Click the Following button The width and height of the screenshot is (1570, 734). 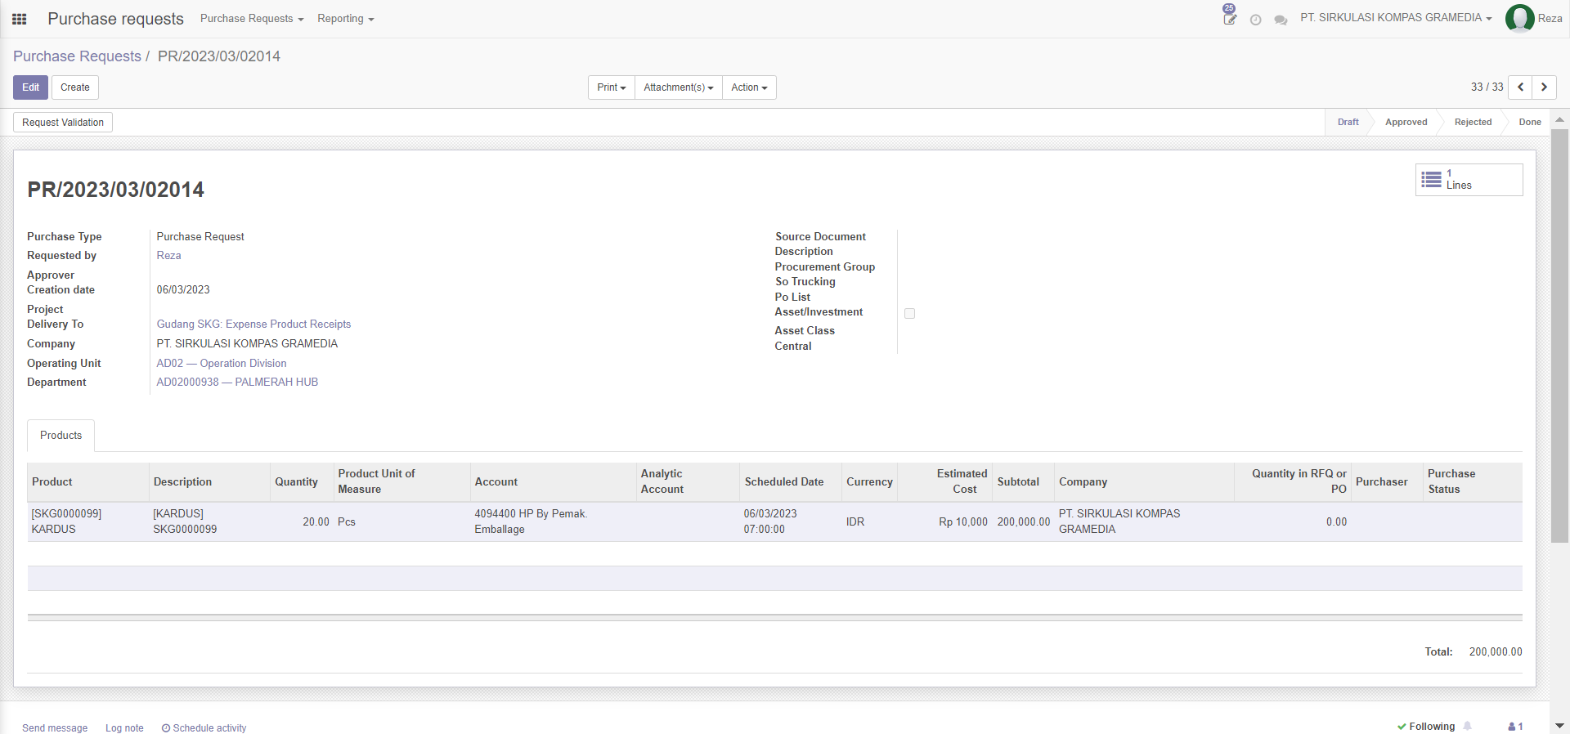click(x=1426, y=727)
